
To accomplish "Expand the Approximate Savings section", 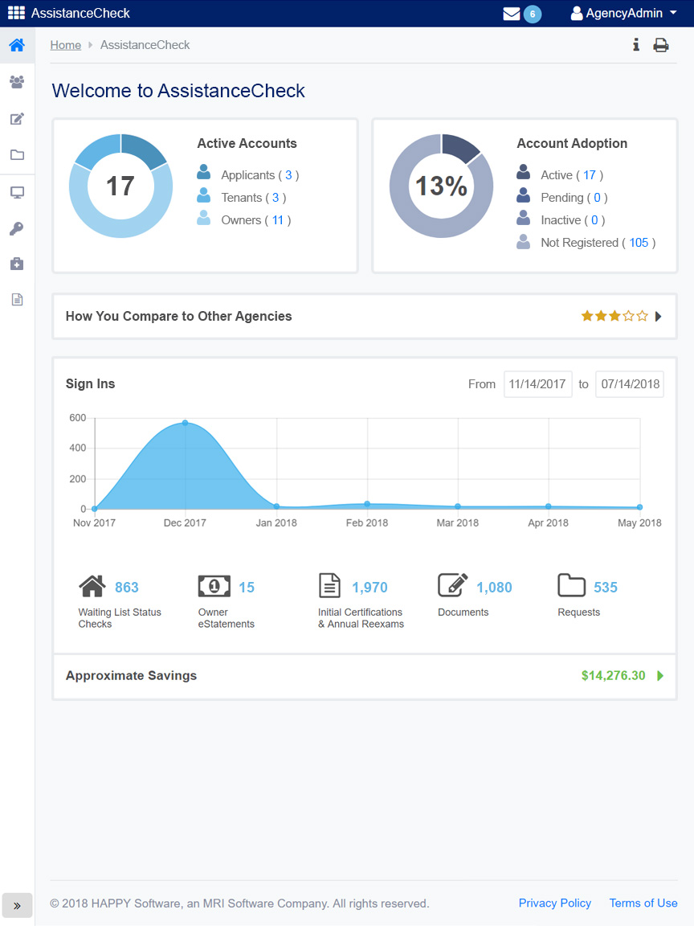I will (x=660, y=676).
